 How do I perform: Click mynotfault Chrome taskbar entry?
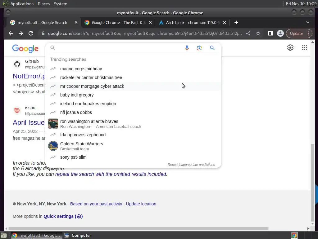36,235
